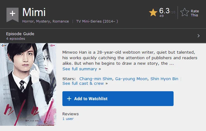Open the TV Mini-Series (2014– ) link

pos(97,21)
